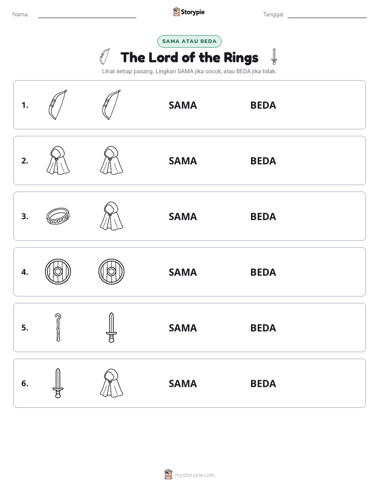Select BEDA for row 5
The image size is (379, 490).
pyautogui.click(x=263, y=328)
